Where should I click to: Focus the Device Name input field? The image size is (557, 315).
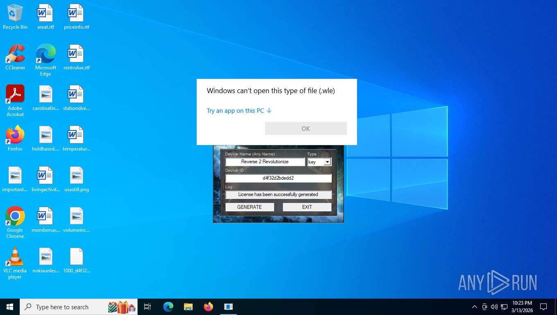265,162
